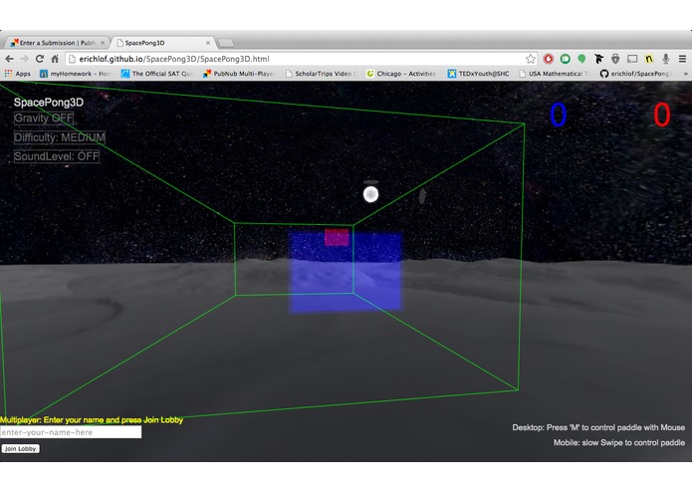
Task: Open a new tab with the blank tab button
Action: coord(226,43)
